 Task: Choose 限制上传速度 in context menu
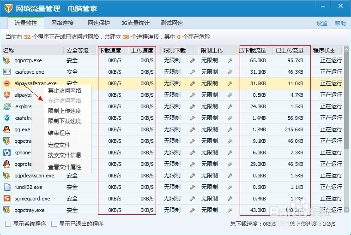pos(65,111)
